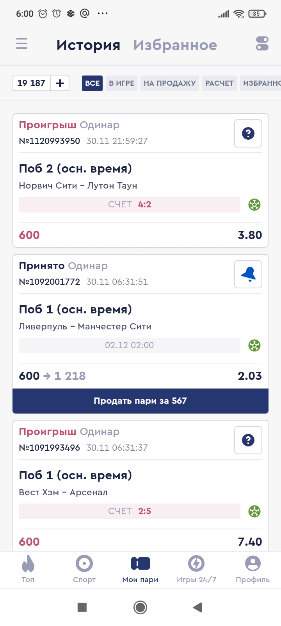Viewport: 281px width, 626px height.
Task: Open help for Норвич Сити bet
Action: (248, 133)
